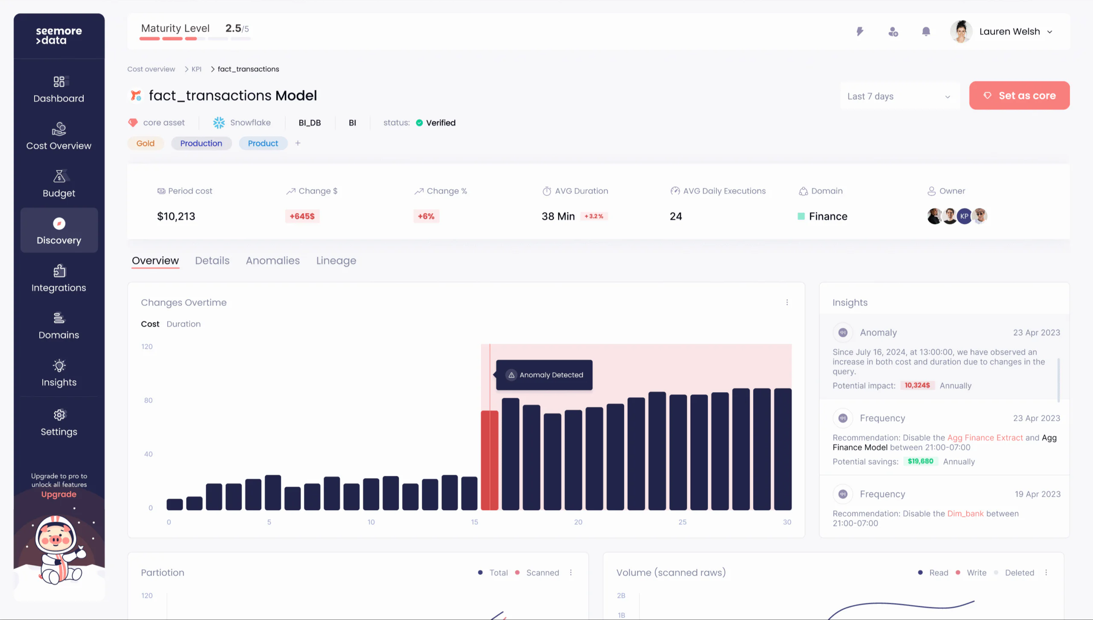
Task: Click the Set as core button
Action: pos(1019,96)
